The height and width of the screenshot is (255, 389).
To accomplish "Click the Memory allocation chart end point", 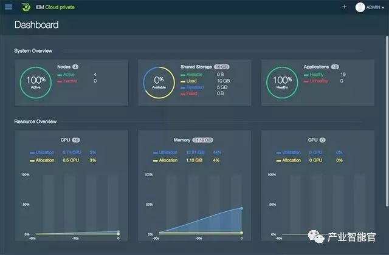I will (x=242, y=233).
